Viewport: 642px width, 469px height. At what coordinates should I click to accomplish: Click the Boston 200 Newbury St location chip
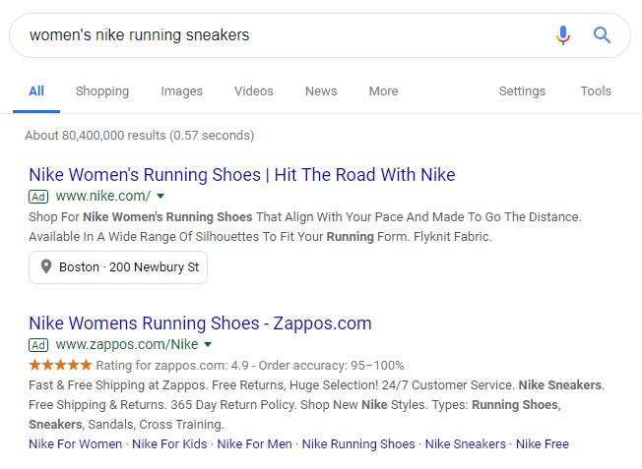[118, 267]
